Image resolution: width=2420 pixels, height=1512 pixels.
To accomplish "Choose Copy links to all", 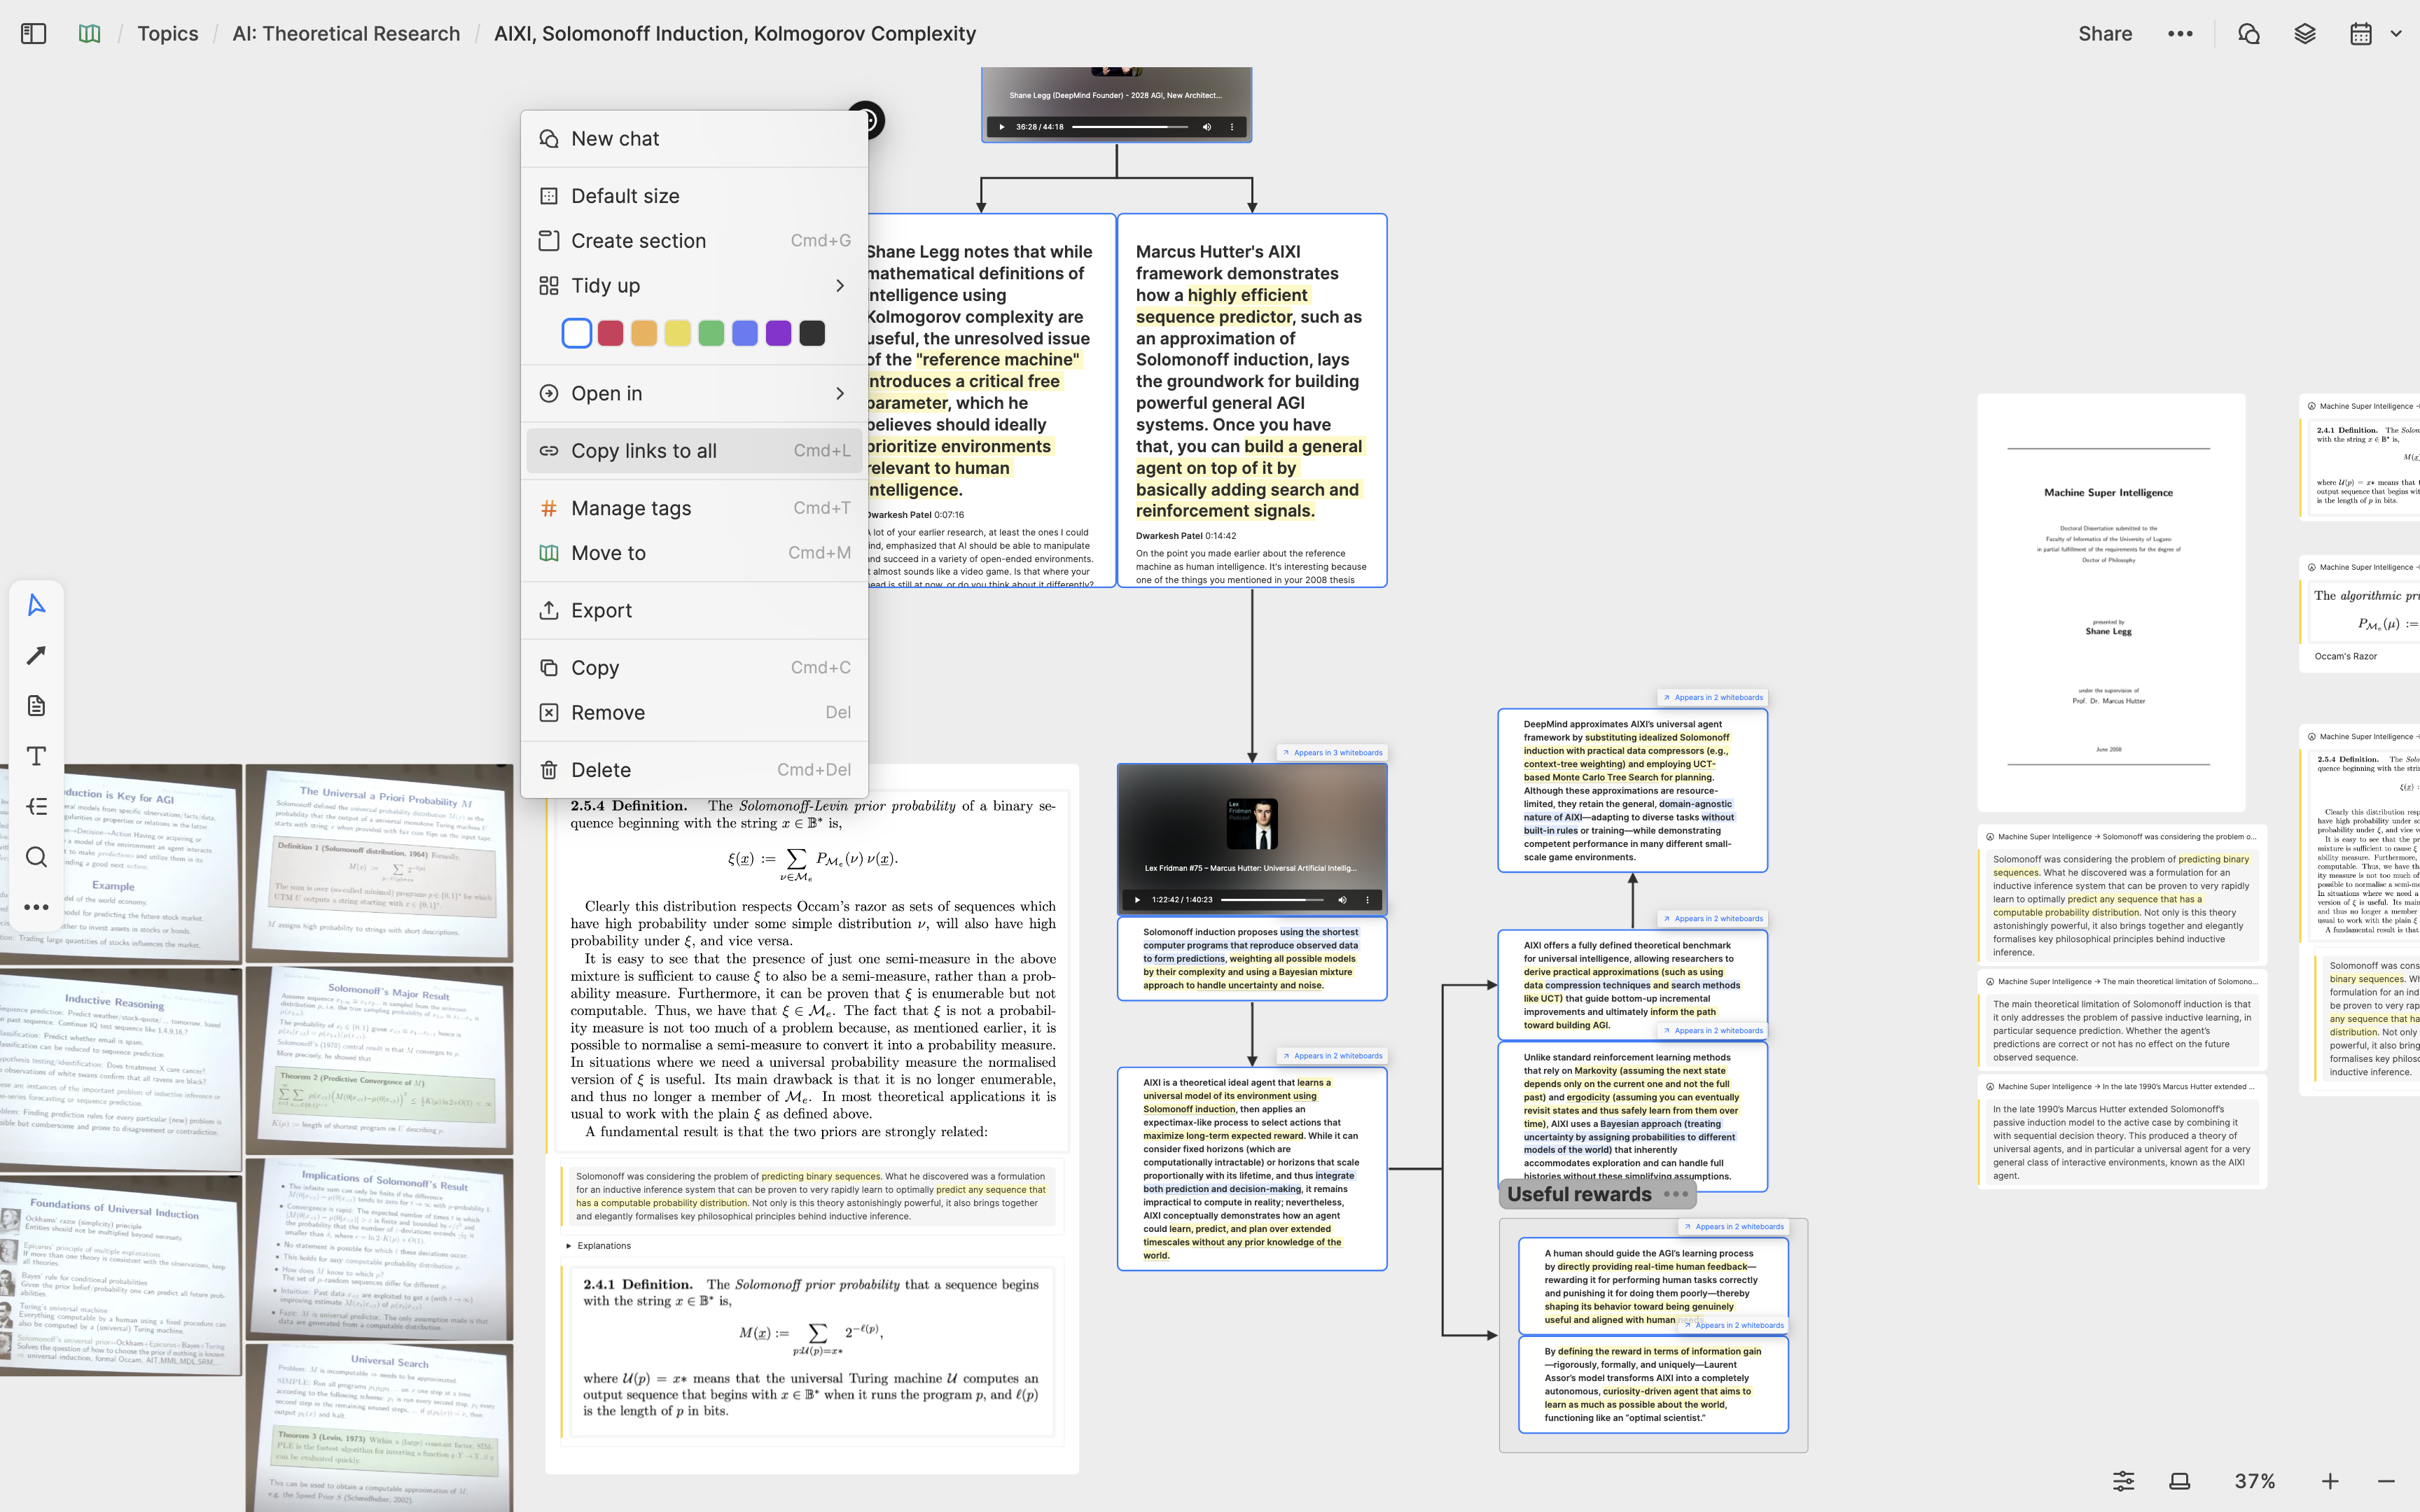I will pos(694,451).
